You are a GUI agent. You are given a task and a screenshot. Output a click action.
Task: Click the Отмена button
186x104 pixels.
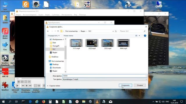[x=140, y=85]
